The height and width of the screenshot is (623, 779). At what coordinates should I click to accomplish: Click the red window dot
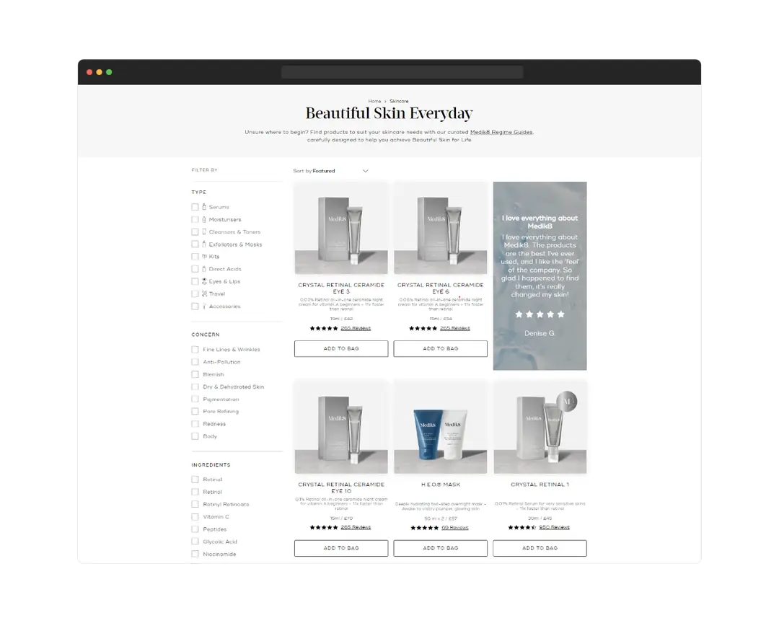pos(89,72)
